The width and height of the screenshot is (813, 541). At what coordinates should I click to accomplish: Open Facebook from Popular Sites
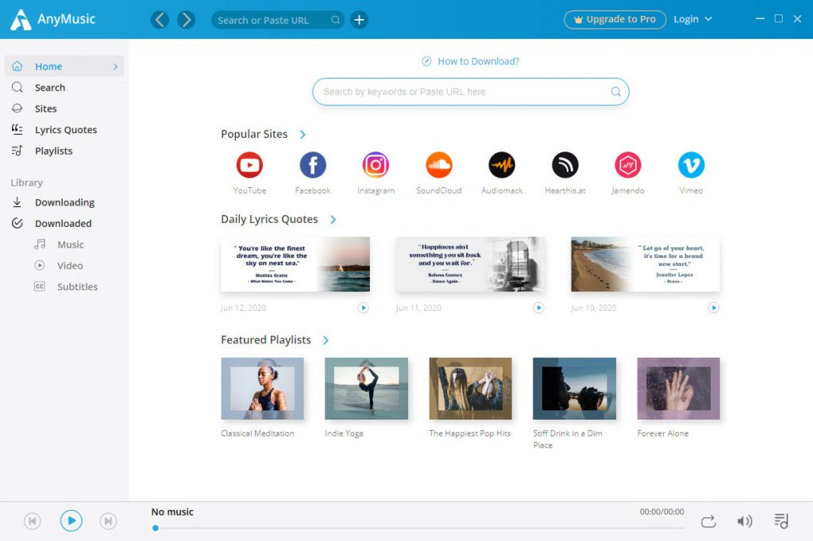point(313,165)
